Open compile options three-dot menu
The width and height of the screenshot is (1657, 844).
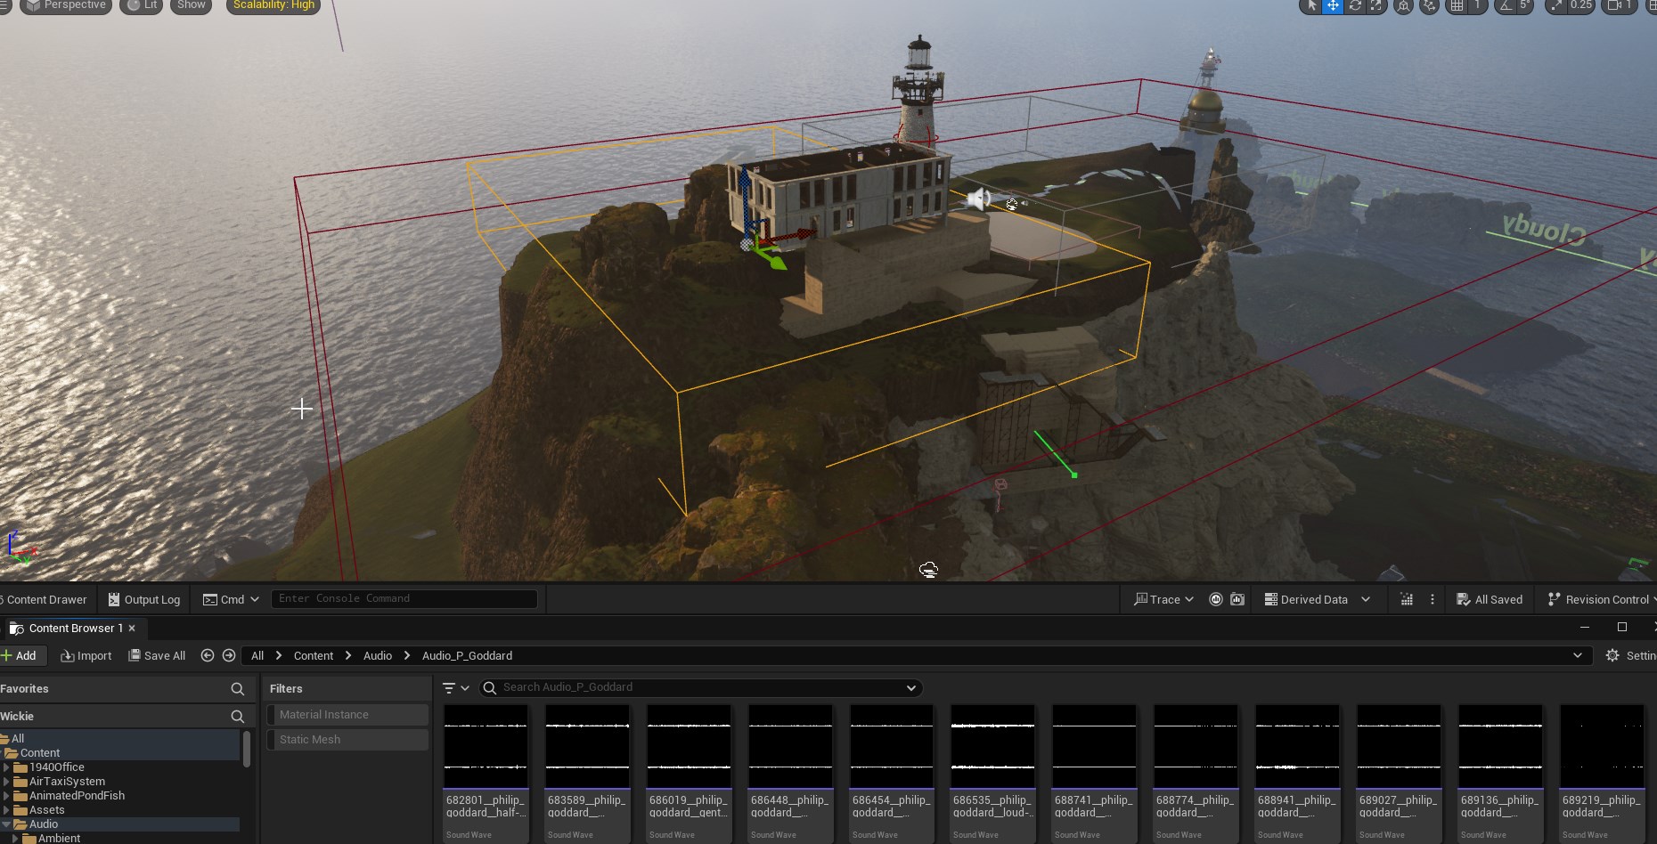click(x=1433, y=599)
